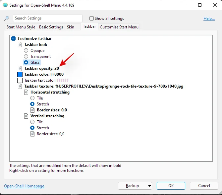
Task: Click the magnifier search icon
Action: (x=7, y=19)
